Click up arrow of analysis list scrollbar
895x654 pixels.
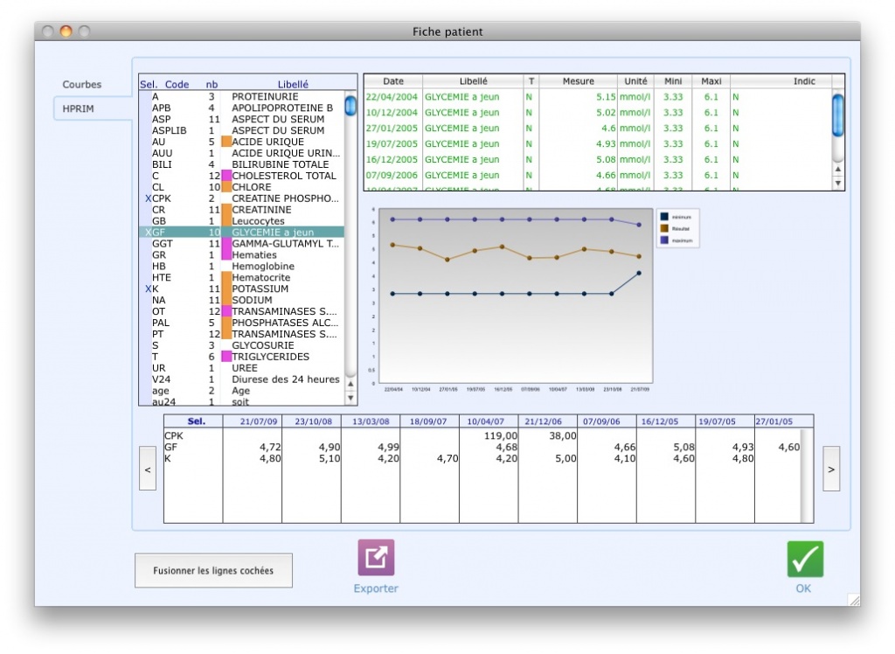pyautogui.click(x=350, y=384)
